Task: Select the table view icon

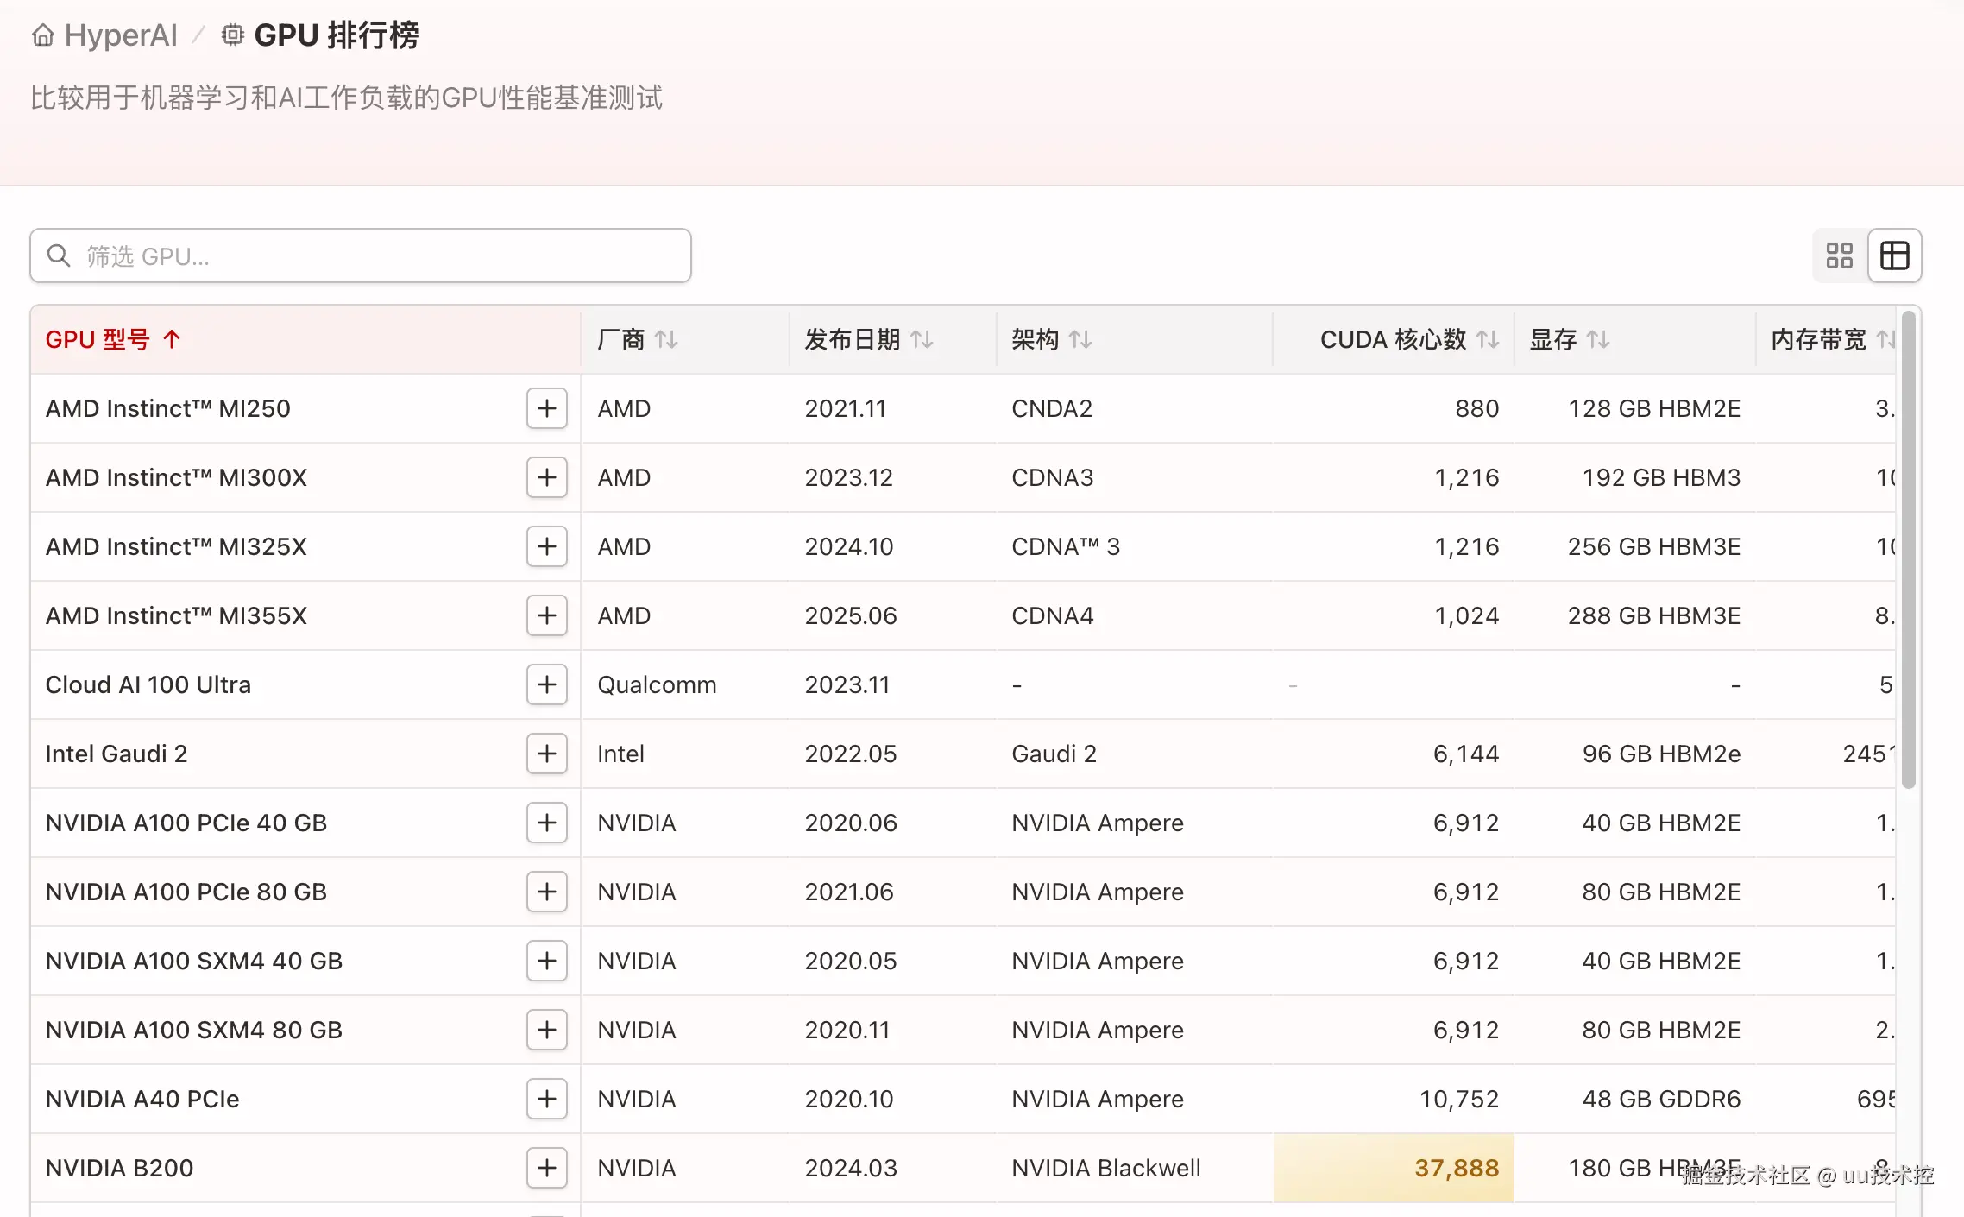Action: click(x=1894, y=255)
